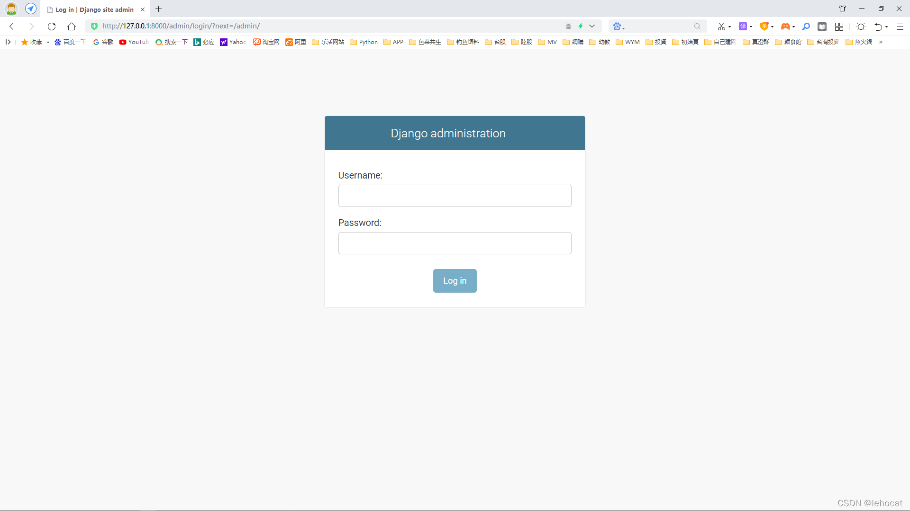The image size is (910, 511).
Task: Expand the translate dropdown arrow
Action: pos(751,27)
